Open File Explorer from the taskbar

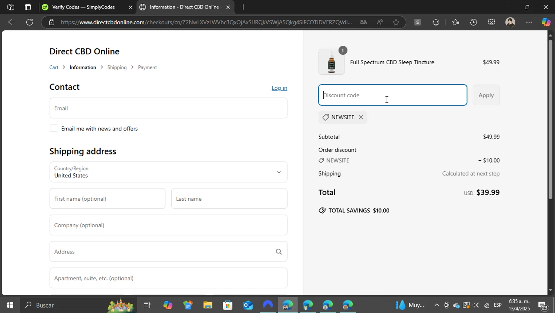pyautogui.click(x=208, y=305)
